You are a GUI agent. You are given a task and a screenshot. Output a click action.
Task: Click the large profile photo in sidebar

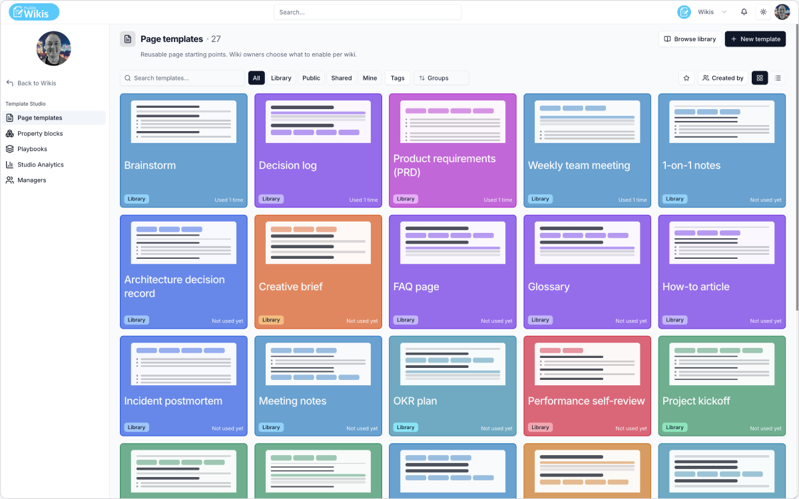click(54, 49)
